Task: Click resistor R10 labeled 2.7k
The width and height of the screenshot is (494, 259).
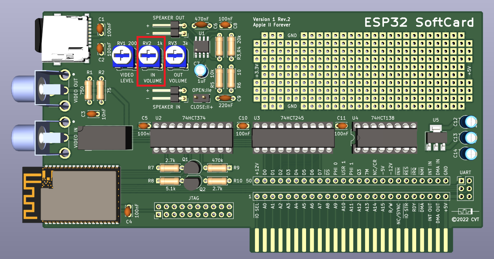Action: tap(217, 181)
